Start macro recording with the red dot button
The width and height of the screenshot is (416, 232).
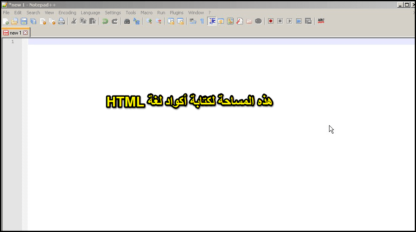point(271,21)
